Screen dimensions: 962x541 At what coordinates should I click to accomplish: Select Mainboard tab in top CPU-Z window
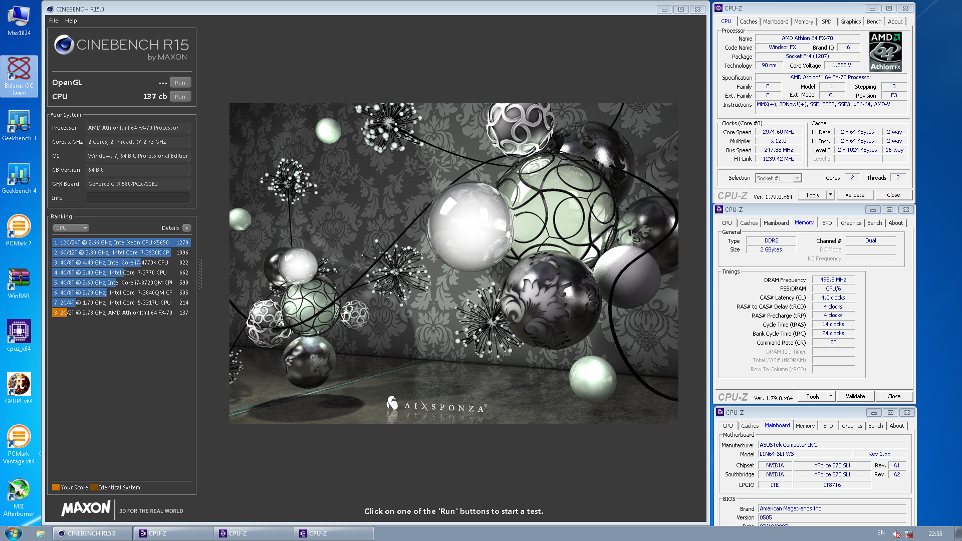[776, 22]
